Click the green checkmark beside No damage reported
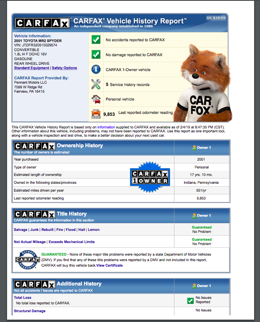This screenshot has width=260, height=322. pos(96,55)
